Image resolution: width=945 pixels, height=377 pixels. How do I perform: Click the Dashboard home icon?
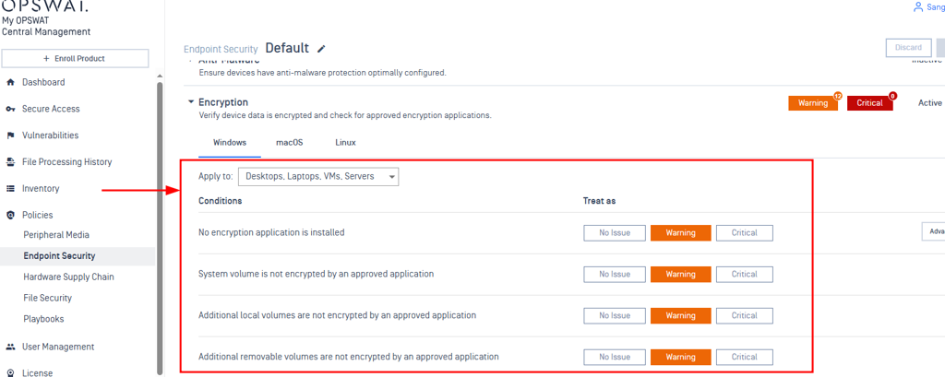(10, 83)
